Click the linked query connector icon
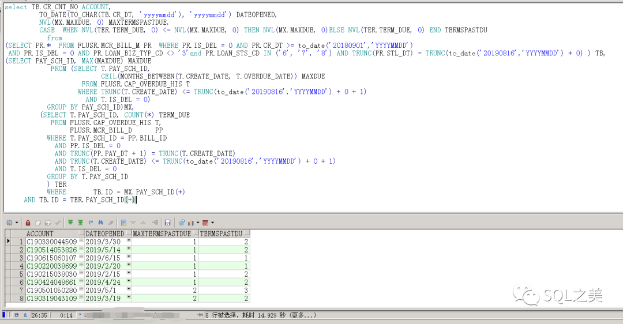Screen dimensions: 623x324 pos(155,223)
